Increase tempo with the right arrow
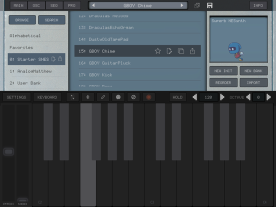The width and height of the screenshot is (276, 207). (222, 97)
